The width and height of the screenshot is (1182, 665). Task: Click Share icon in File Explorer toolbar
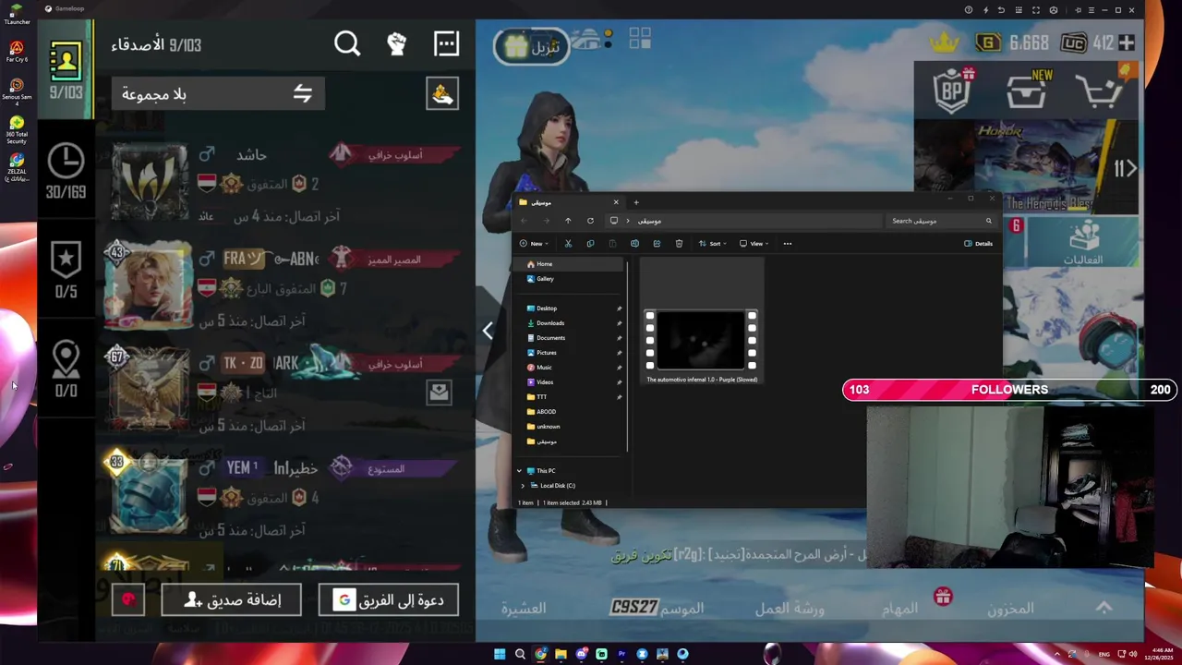point(657,244)
